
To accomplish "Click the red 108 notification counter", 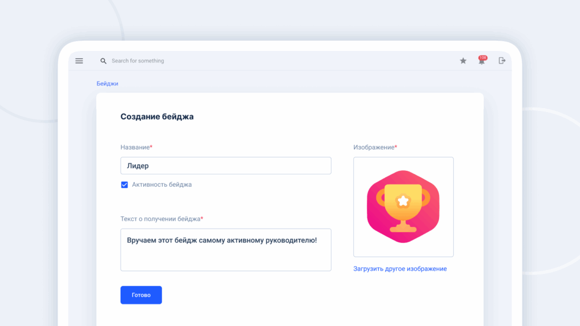I will (483, 58).
